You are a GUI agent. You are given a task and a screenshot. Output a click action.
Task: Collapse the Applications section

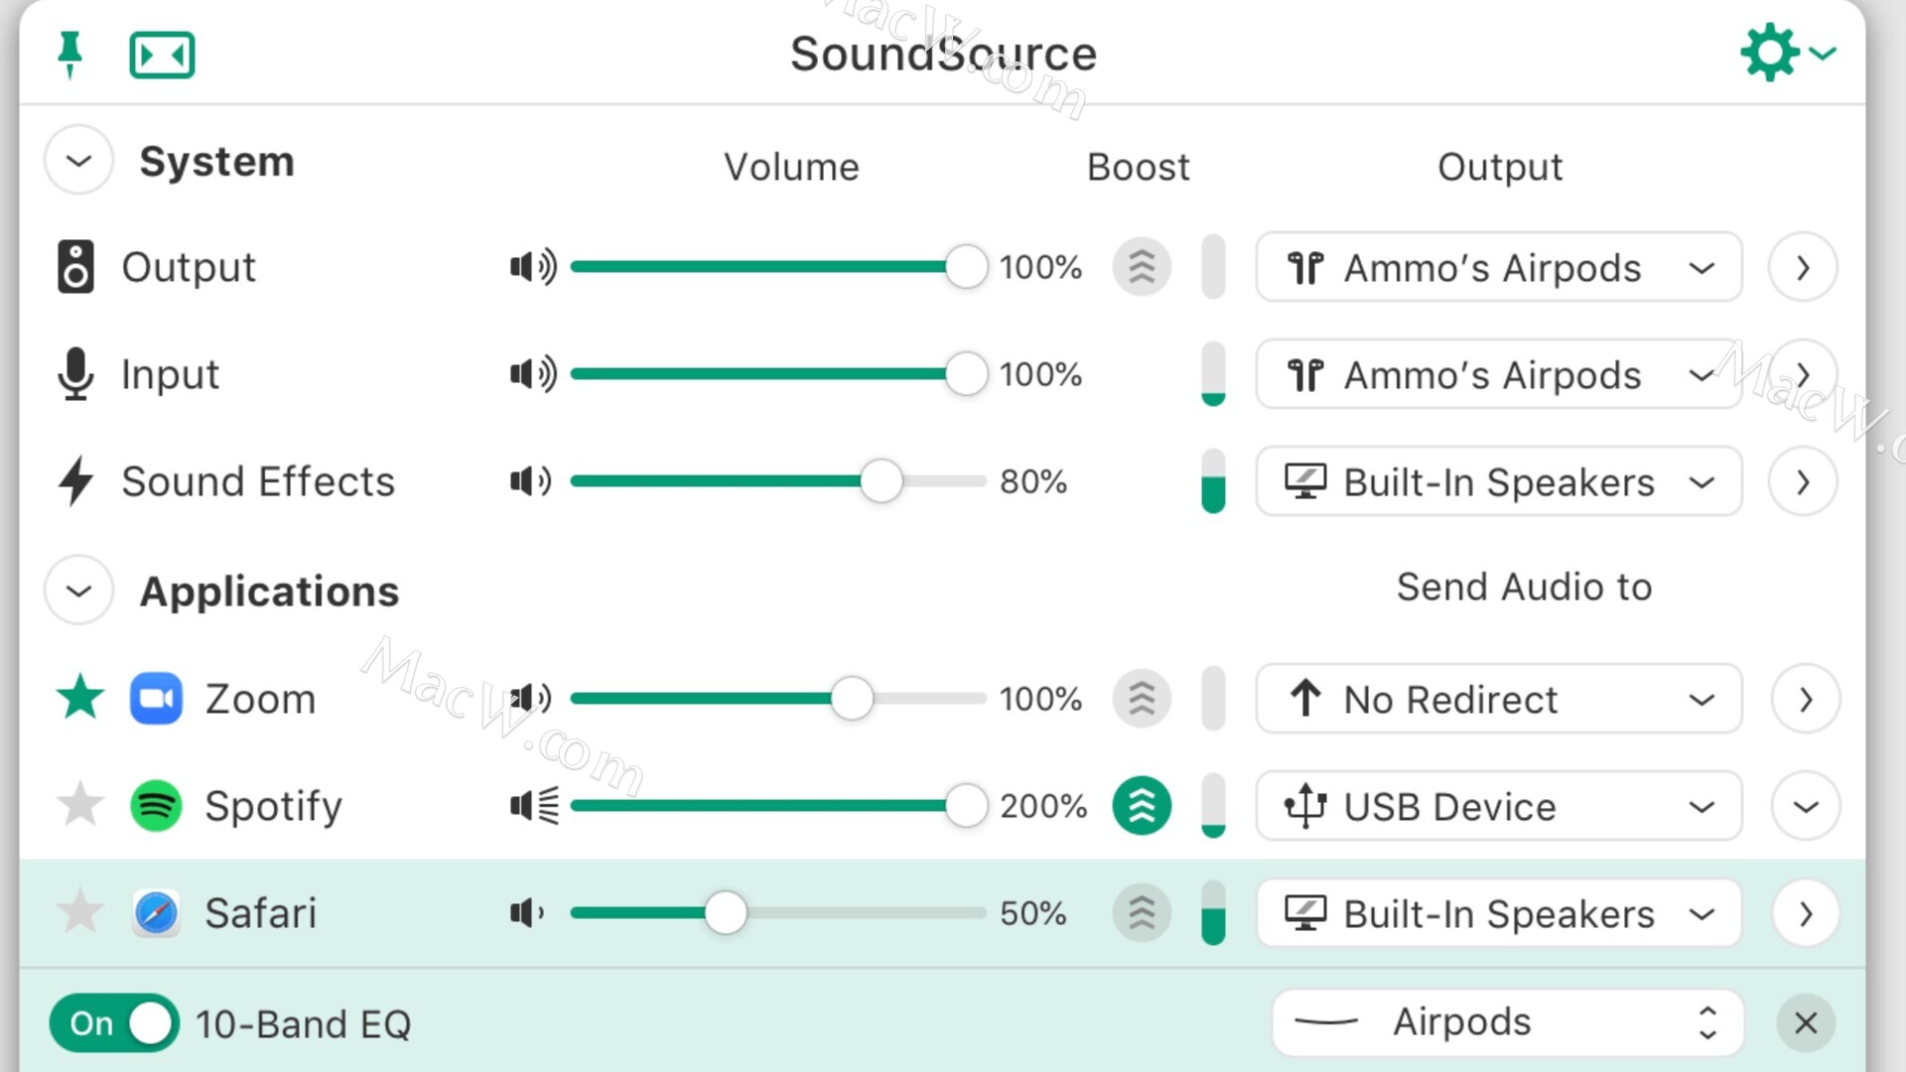[x=79, y=591]
